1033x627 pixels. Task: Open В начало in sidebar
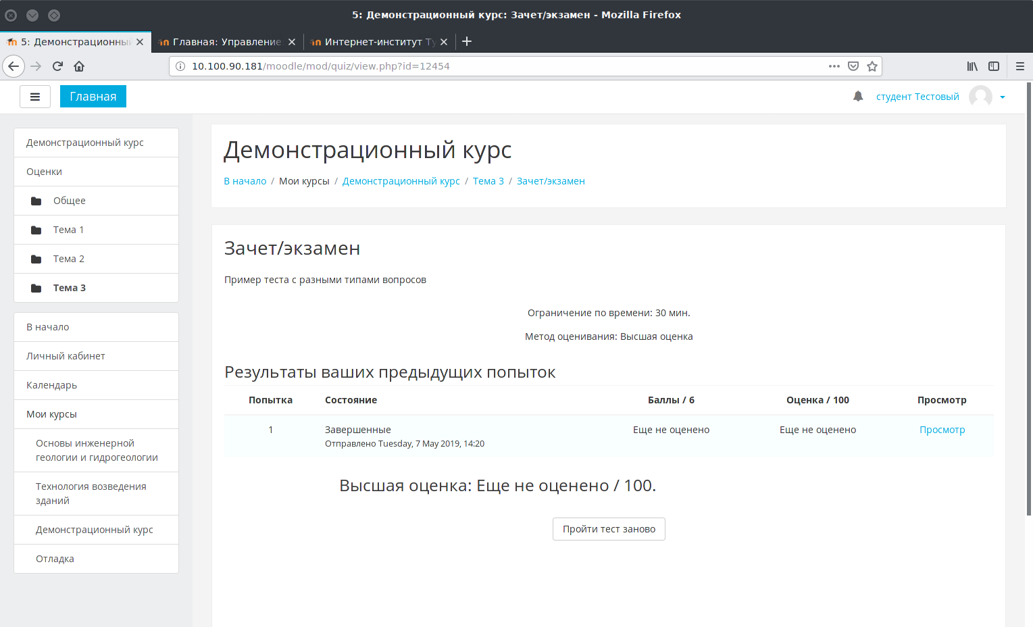pyautogui.click(x=96, y=327)
